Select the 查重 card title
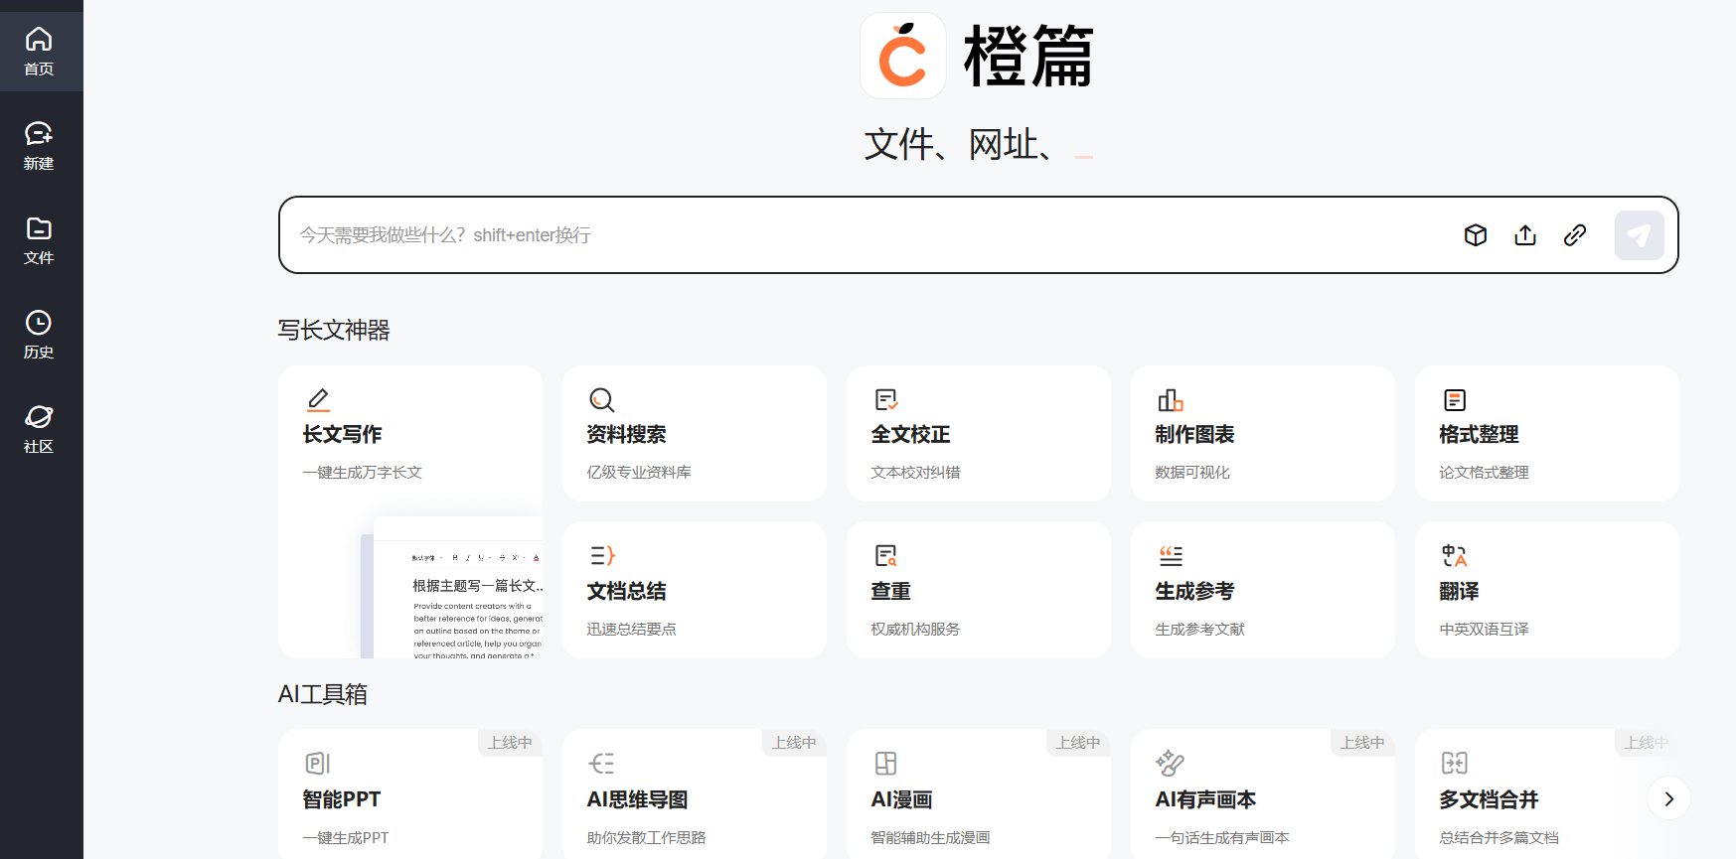This screenshot has width=1736, height=859. click(x=890, y=592)
